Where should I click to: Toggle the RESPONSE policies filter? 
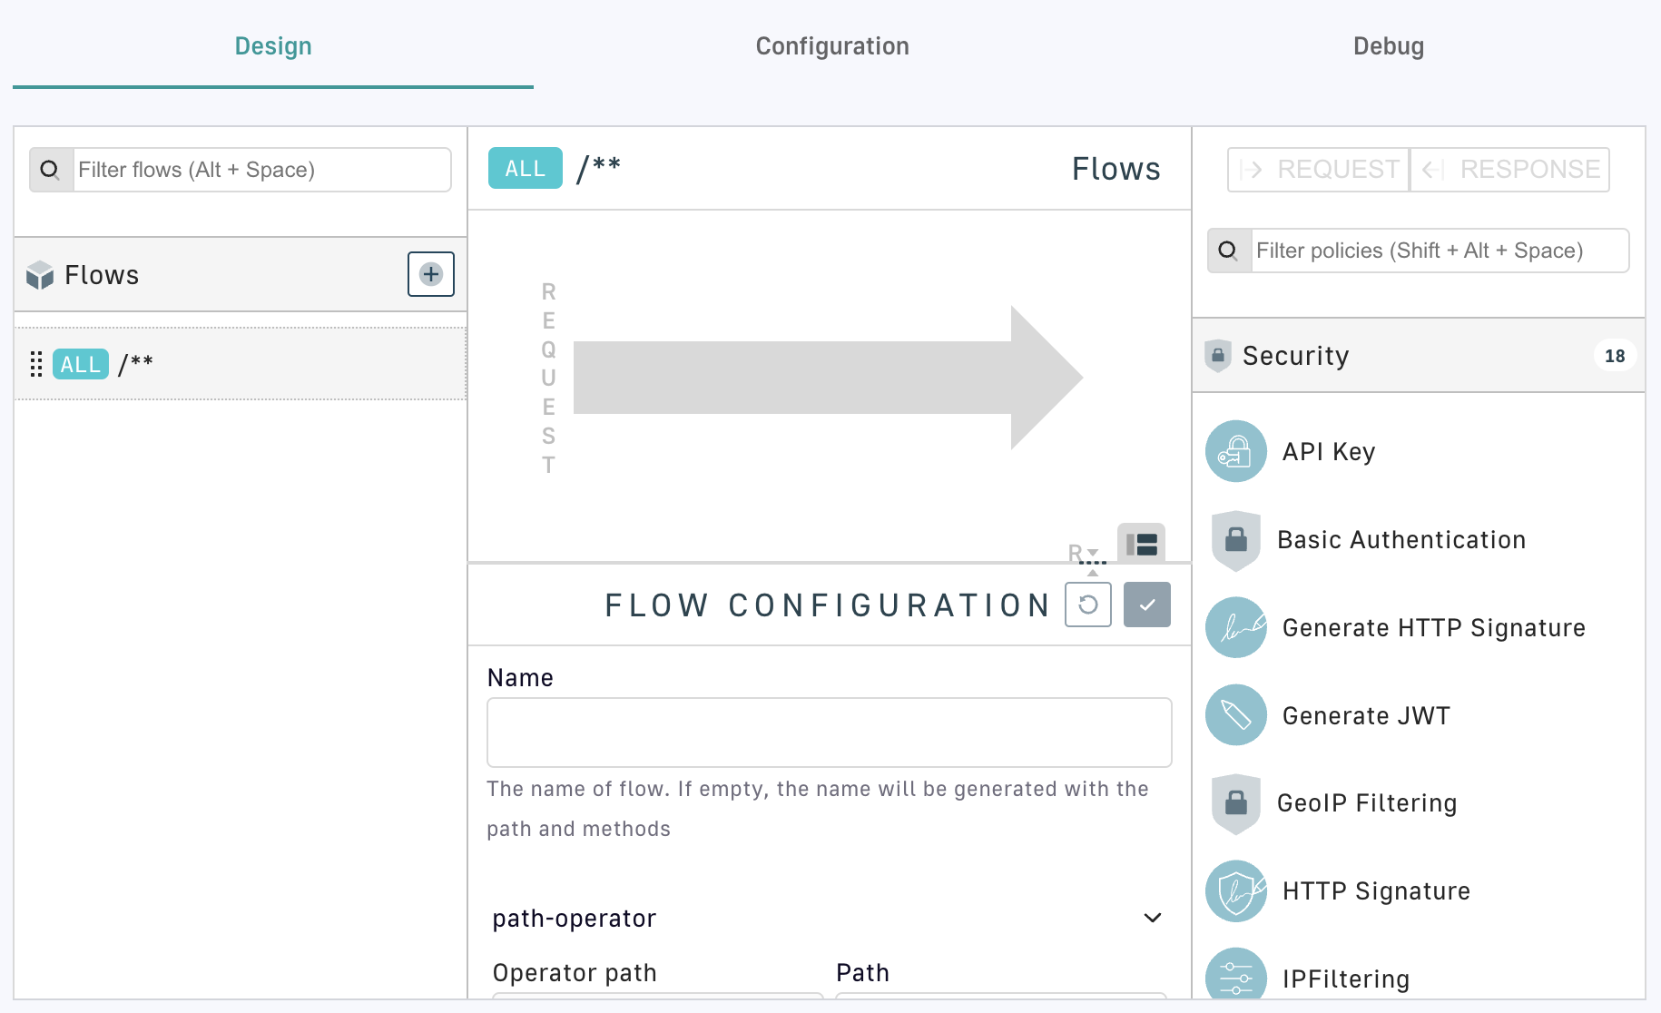tap(1510, 170)
